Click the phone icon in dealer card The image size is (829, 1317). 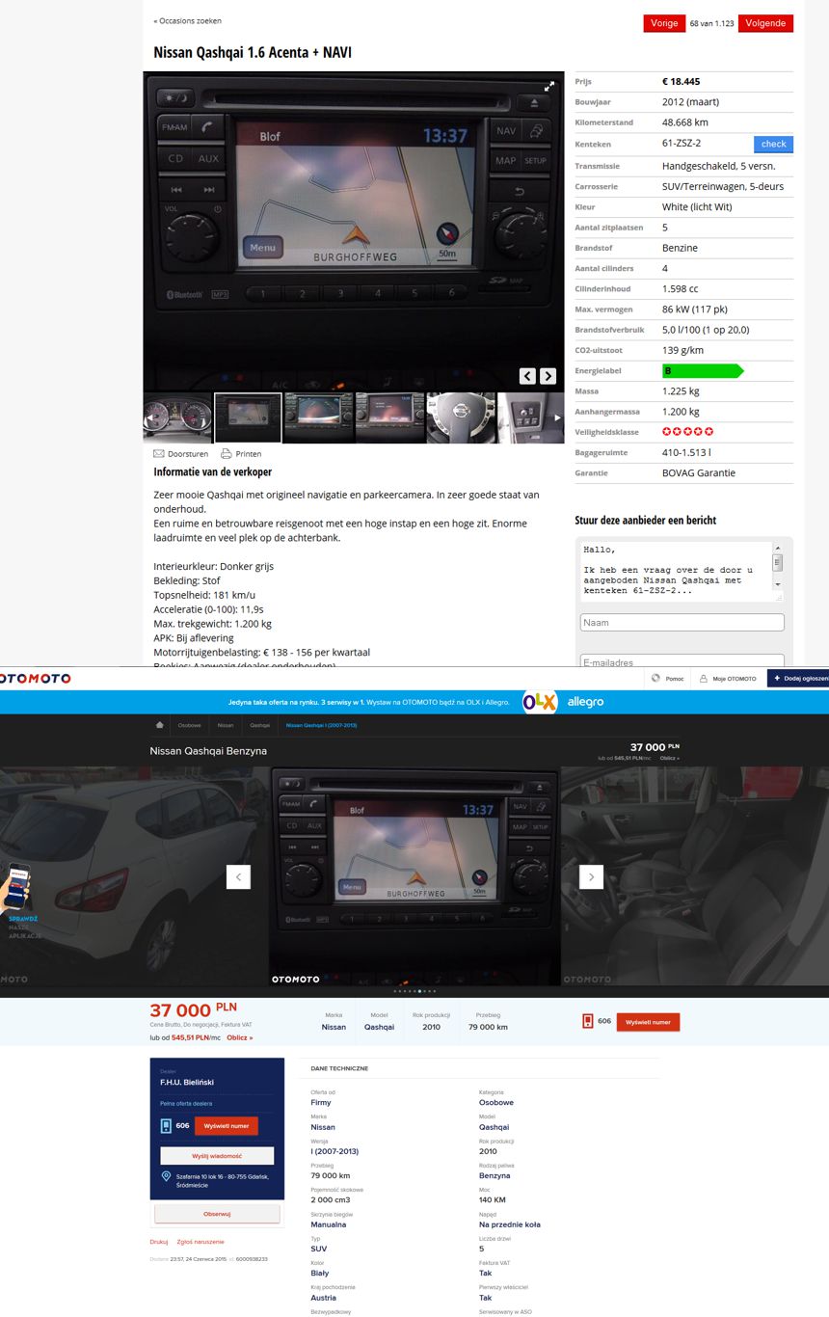tap(166, 1125)
